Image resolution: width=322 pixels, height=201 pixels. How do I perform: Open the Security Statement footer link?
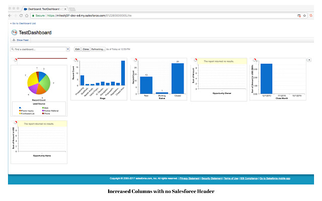211,178
